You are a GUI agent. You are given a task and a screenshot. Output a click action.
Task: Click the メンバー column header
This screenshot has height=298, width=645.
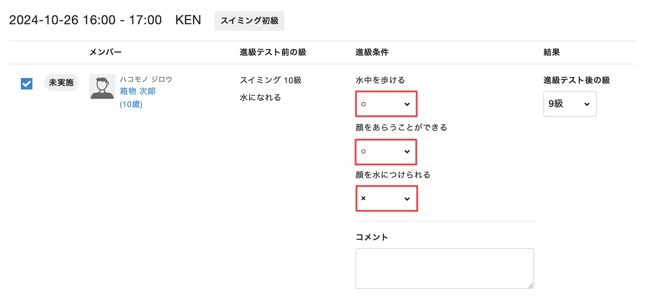tap(105, 52)
